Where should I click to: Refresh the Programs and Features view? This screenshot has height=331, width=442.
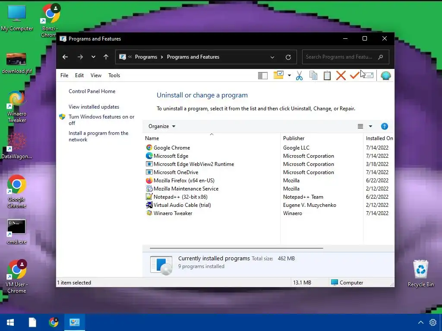288,57
